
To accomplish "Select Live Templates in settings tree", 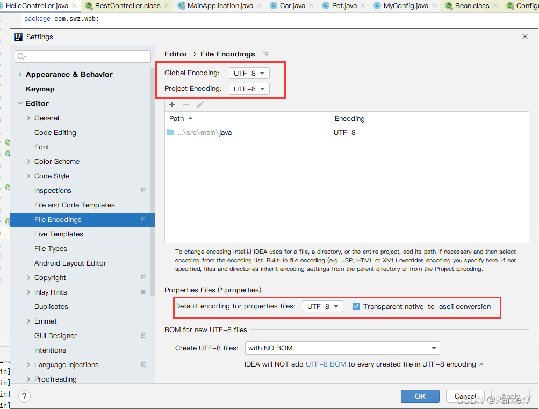I will pyautogui.click(x=59, y=234).
